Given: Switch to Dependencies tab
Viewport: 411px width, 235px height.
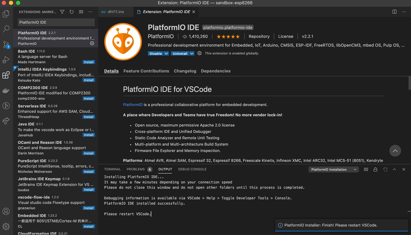Looking at the screenshot, I should pyautogui.click(x=216, y=71).
